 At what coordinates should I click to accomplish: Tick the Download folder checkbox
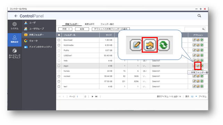pos(59,40)
